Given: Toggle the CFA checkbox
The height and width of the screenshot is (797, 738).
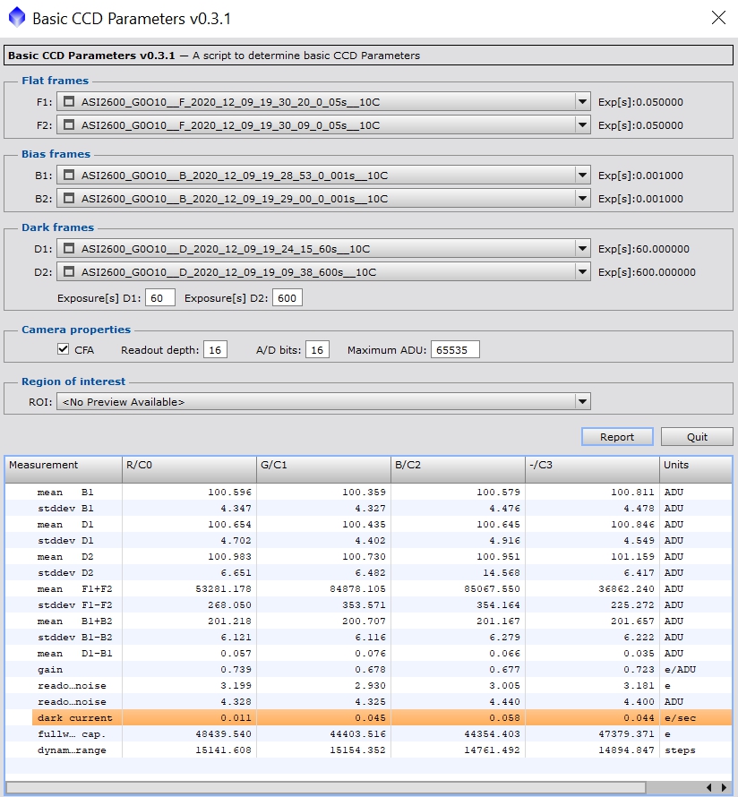Looking at the screenshot, I should click(63, 349).
